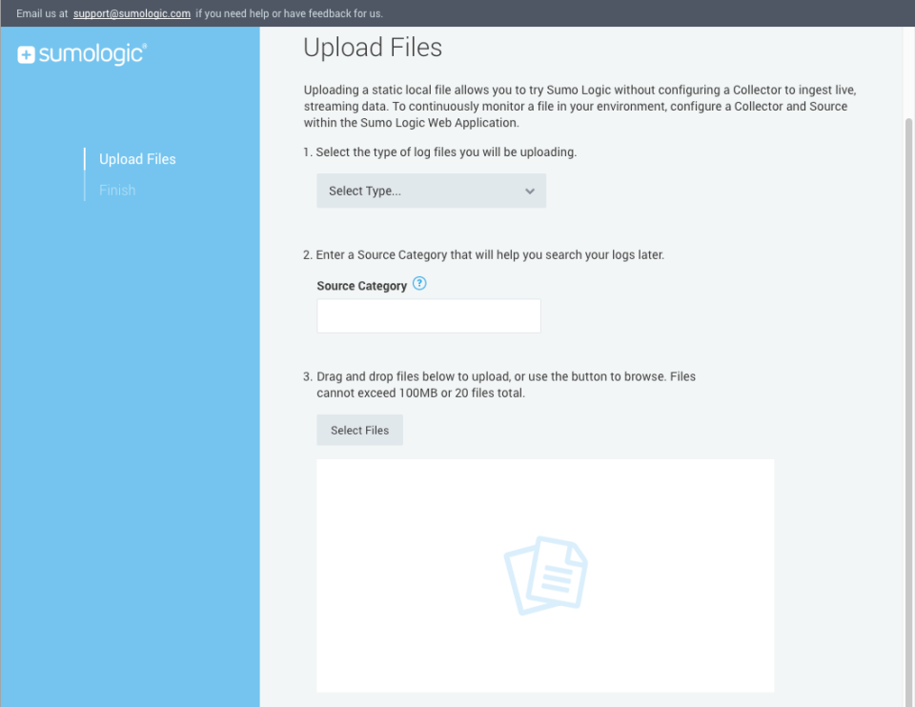Click the Select Files button

click(359, 430)
